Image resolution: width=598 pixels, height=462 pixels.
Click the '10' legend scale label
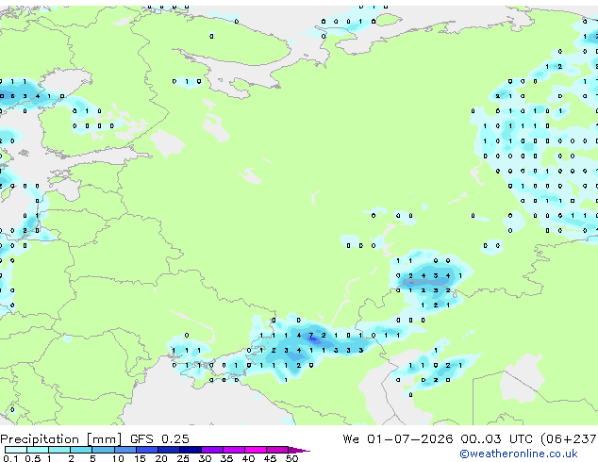(118, 458)
